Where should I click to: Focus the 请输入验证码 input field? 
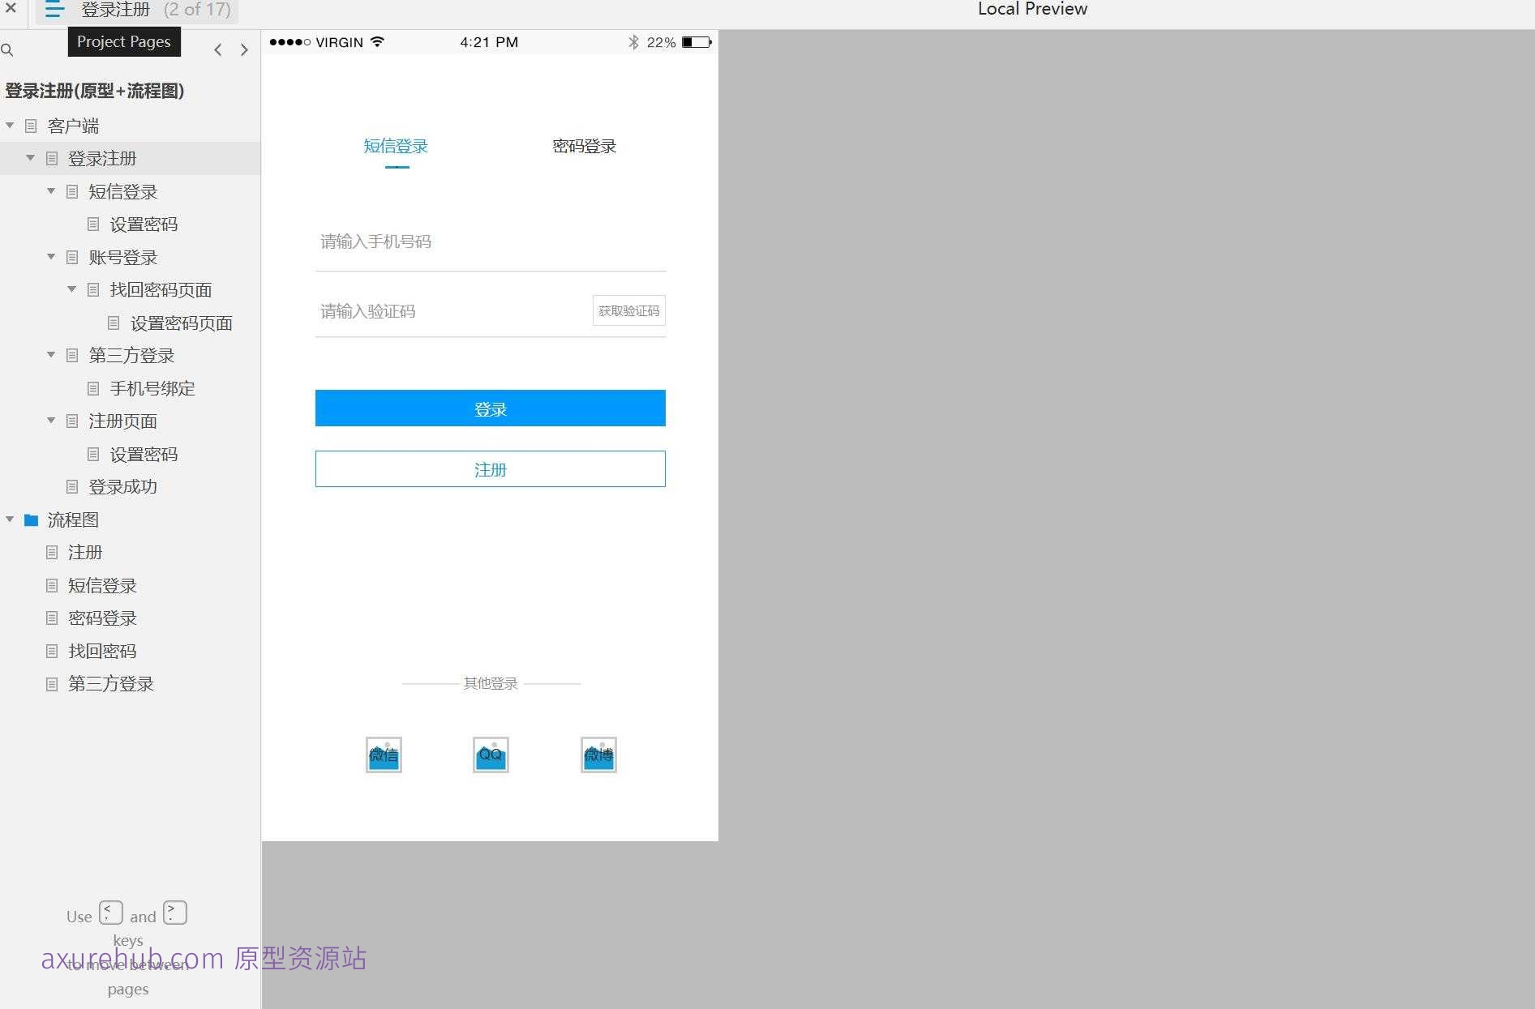click(452, 311)
